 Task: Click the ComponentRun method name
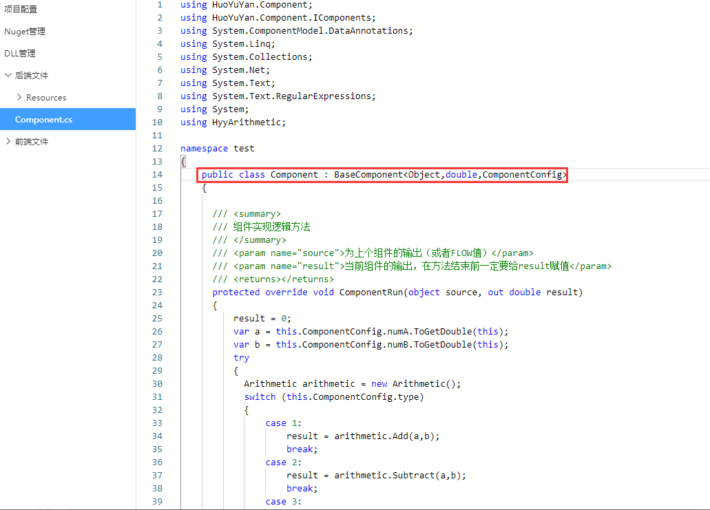[x=371, y=293]
